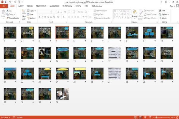
Task: Click the Sign in link
Action: click(x=172, y=6)
